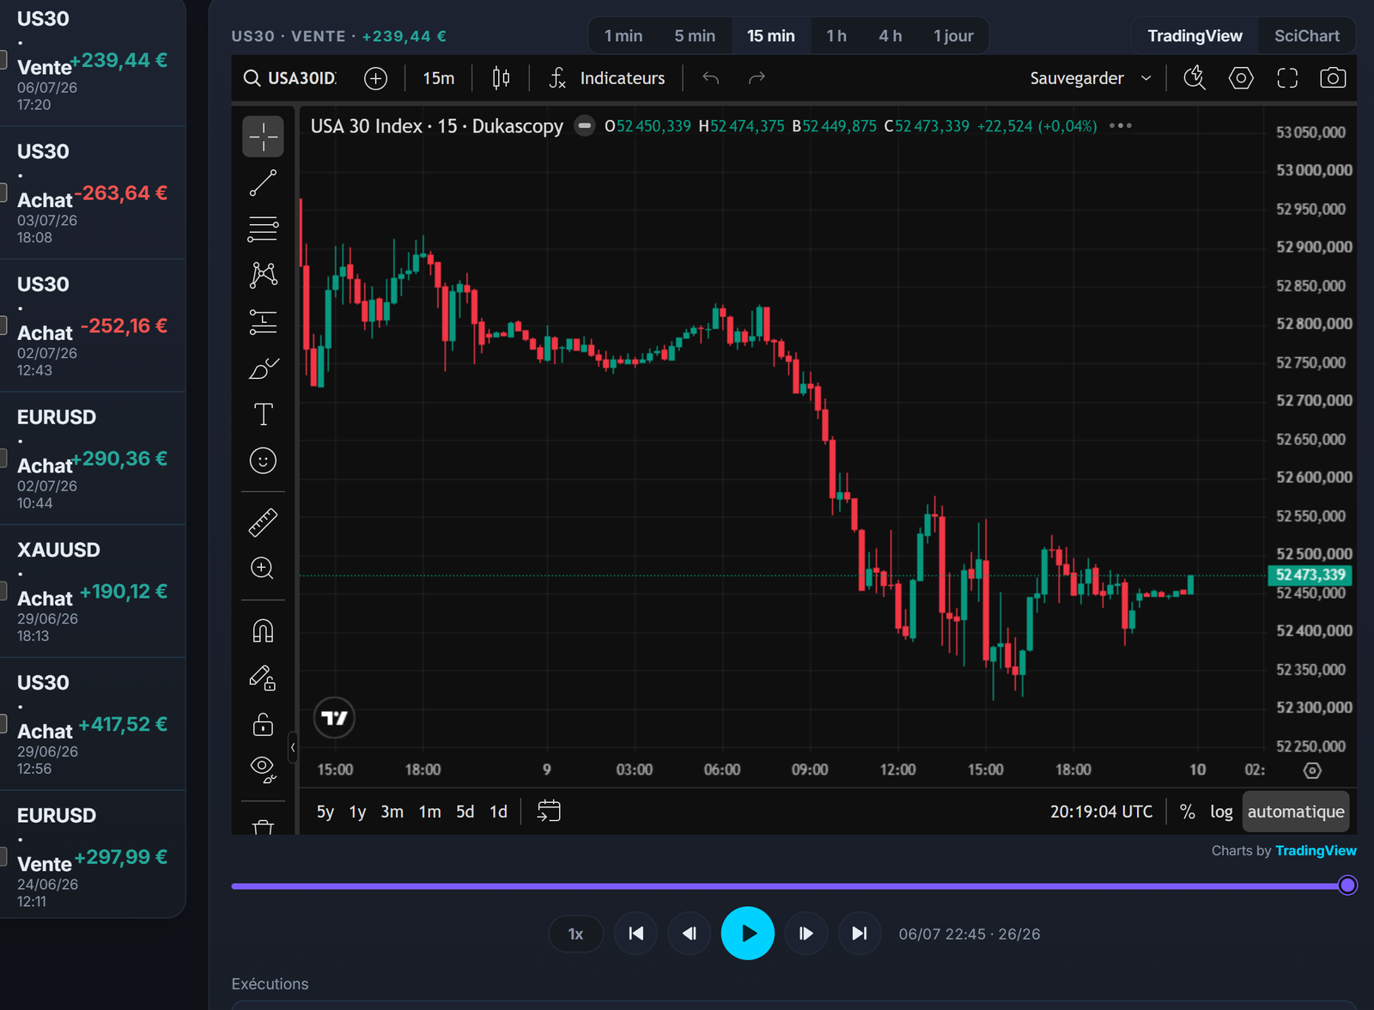Collapse the drawing toolbar arrow

(293, 748)
